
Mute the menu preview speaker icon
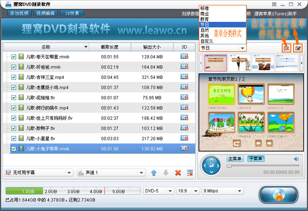coord(296,159)
